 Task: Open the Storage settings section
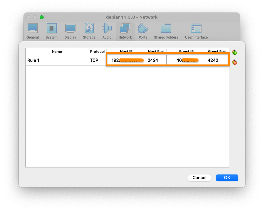coord(89,31)
